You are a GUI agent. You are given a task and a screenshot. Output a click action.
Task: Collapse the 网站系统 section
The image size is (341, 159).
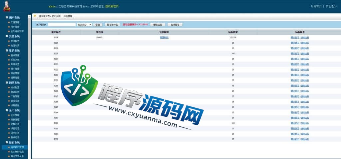(7, 82)
